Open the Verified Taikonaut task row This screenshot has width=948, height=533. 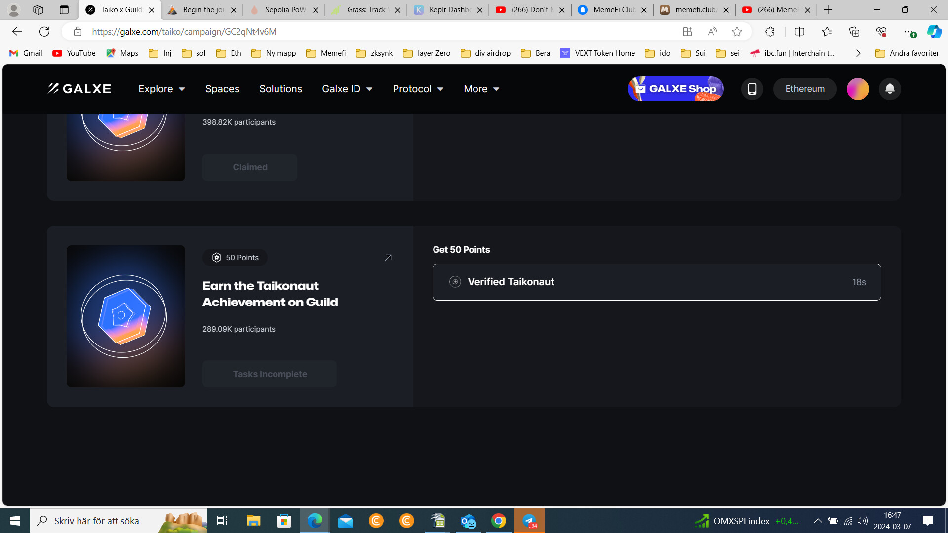[657, 282]
